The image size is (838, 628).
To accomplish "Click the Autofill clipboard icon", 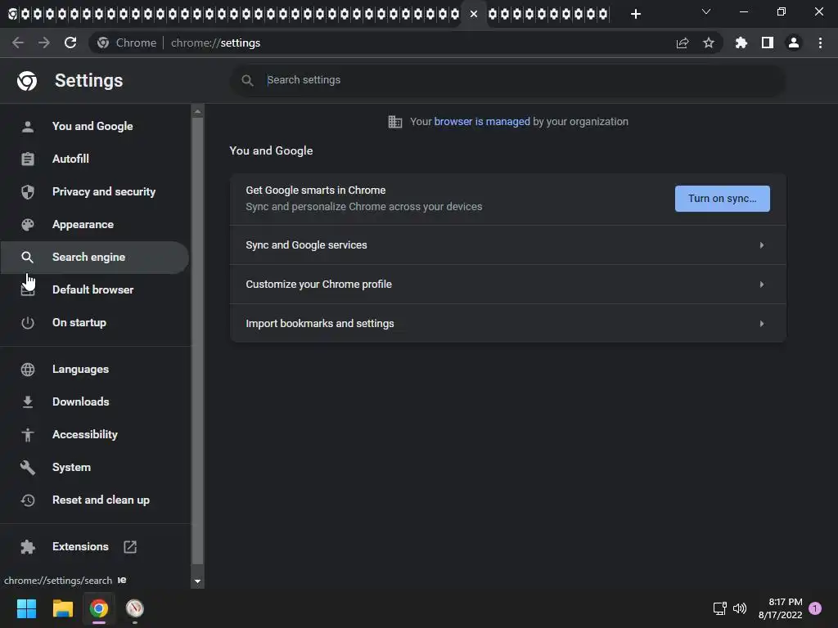I will [x=28, y=159].
